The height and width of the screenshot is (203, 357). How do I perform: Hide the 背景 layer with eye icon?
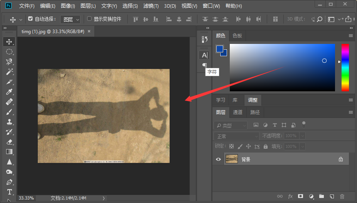coord(219,159)
